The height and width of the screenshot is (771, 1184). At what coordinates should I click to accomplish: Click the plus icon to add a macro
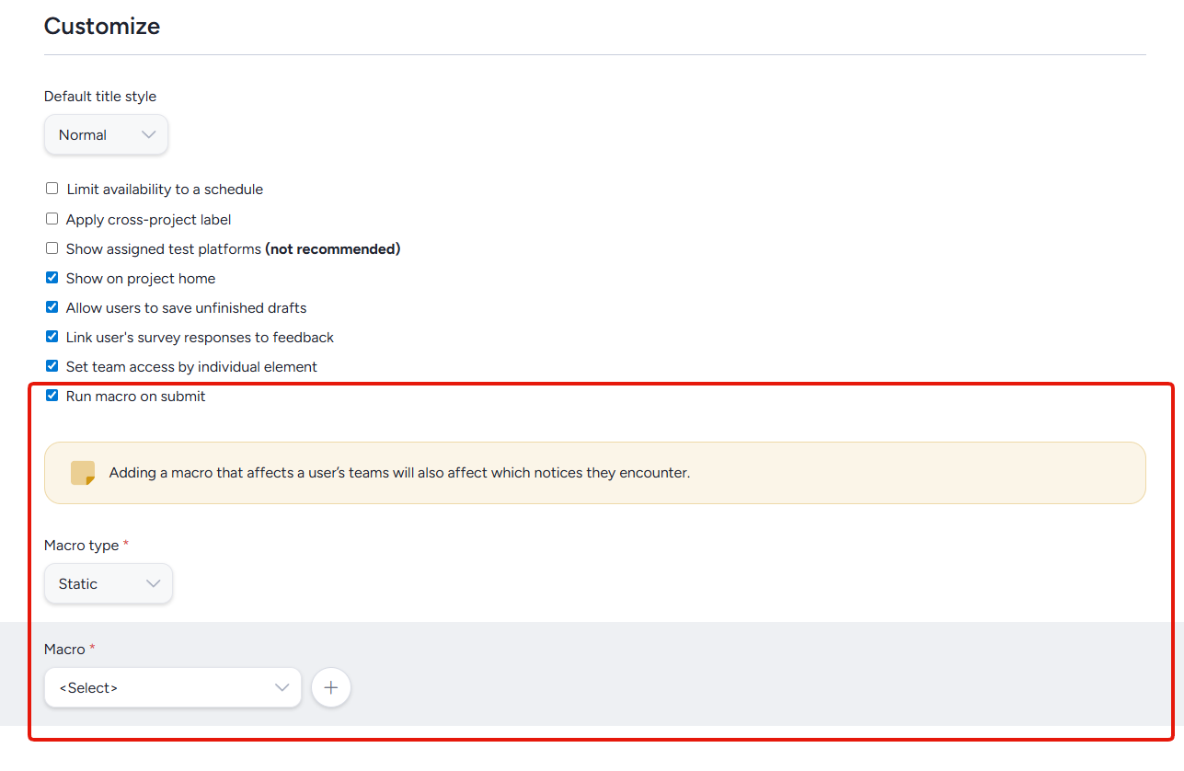(x=331, y=688)
